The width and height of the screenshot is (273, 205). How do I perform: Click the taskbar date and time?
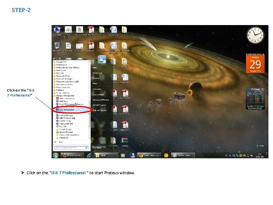point(259,155)
